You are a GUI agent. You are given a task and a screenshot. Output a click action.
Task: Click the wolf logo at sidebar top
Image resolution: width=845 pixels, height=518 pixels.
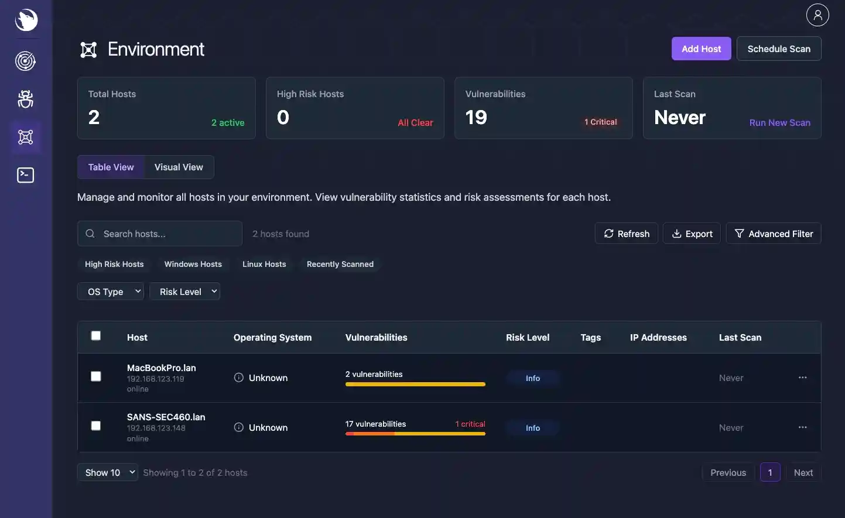click(x=25, y=19)
